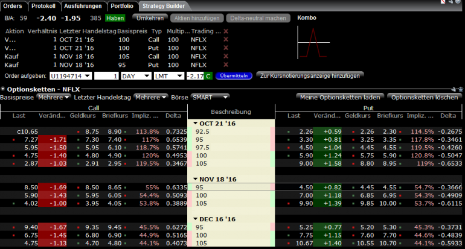The width and height of the screenshot is (465, 249).
Task: Clear all legs with header red X
Action: pyautogui.click(x=226, y=31)
